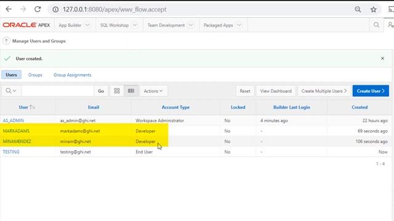Open the SQL Workshop tab

115,25
